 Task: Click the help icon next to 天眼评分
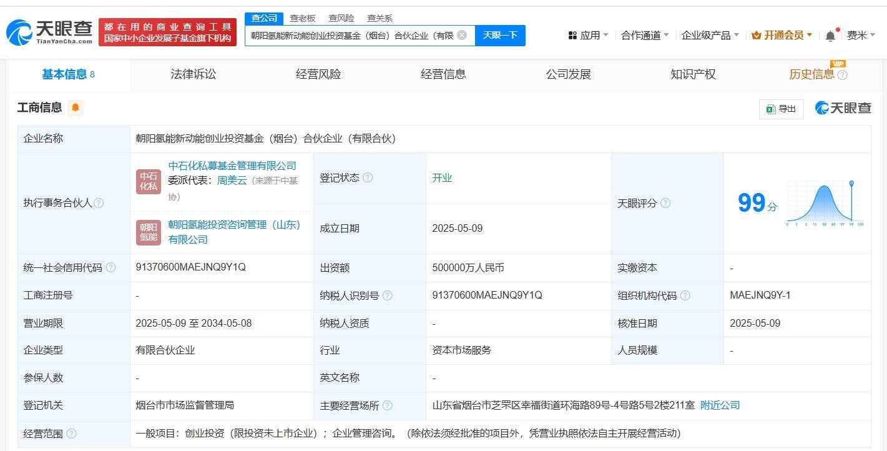coord(665,203)
